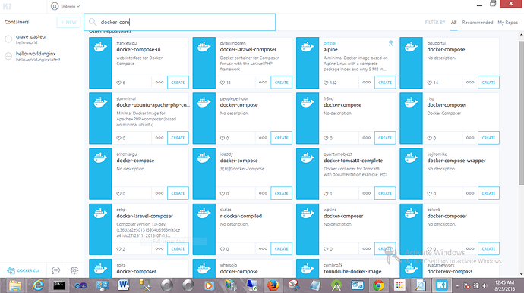The image size is (524, 293).
Task: Expand options dots on sbminimal ubuntu-apache card
Action: tap(159, 137)
